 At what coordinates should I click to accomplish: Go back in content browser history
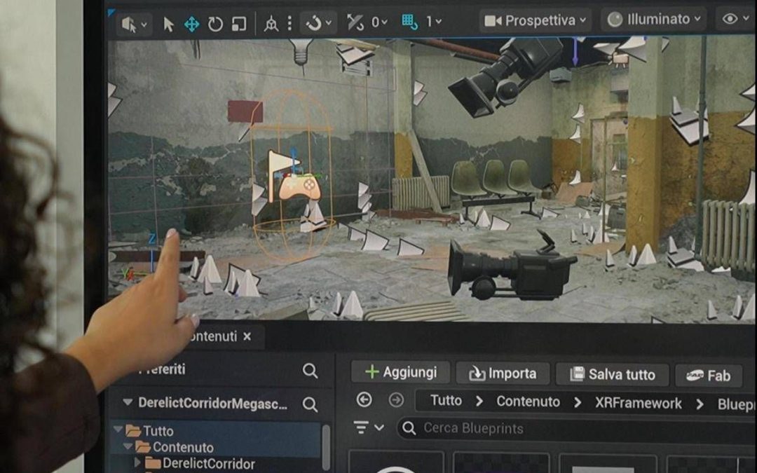tap(364, 399)
